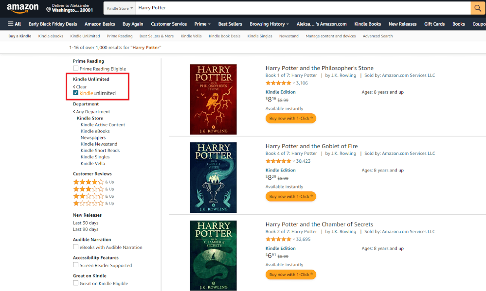Open Customer Service
The width and height of the screenshot is (486, 291).
169,24
